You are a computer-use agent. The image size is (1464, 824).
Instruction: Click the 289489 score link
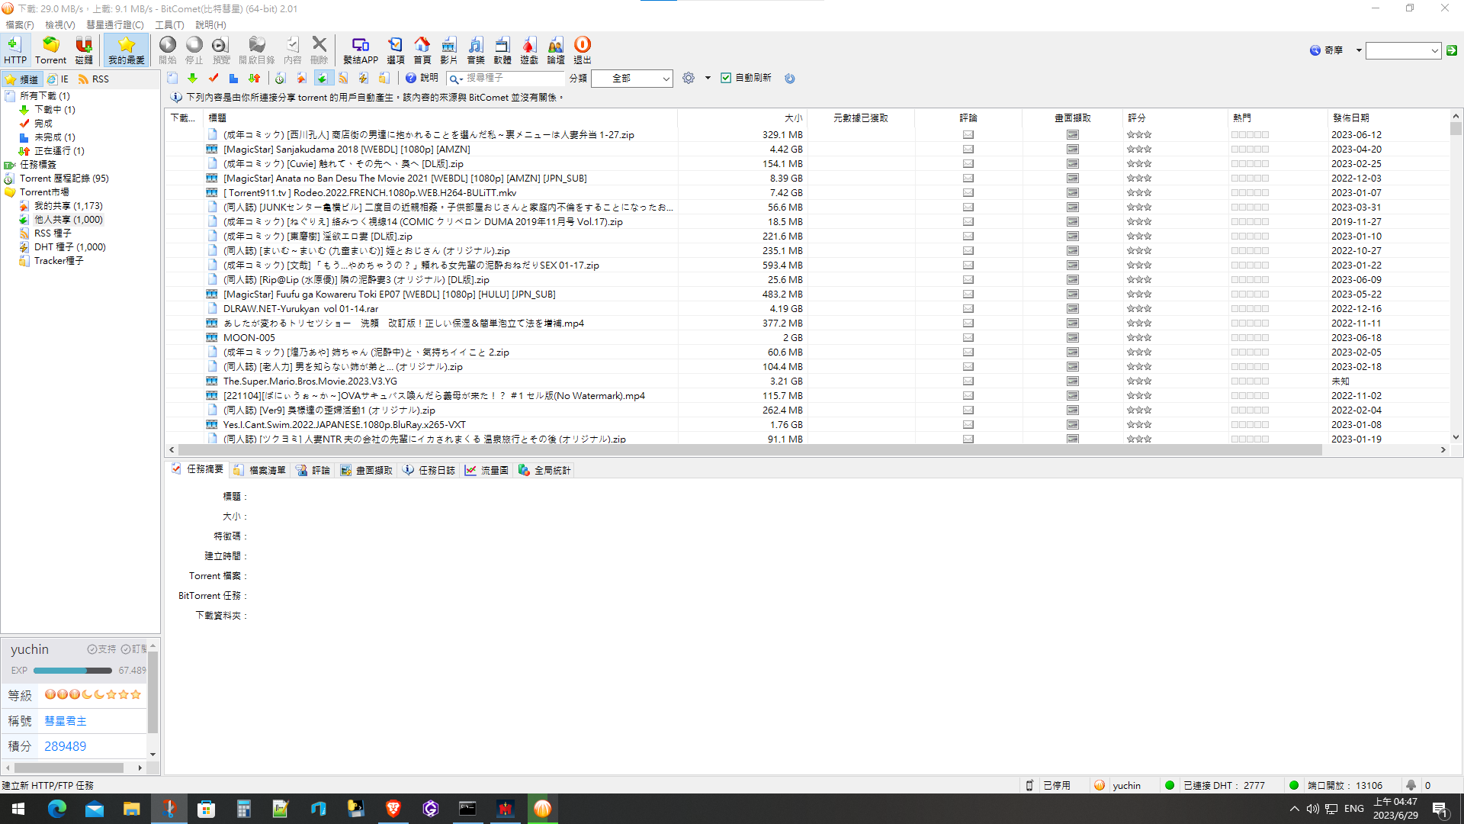coord(66,746)
